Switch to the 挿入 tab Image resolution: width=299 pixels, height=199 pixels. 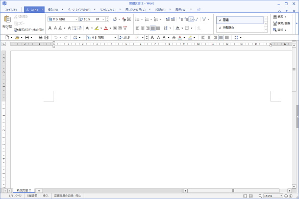click(x=53, y=10)
